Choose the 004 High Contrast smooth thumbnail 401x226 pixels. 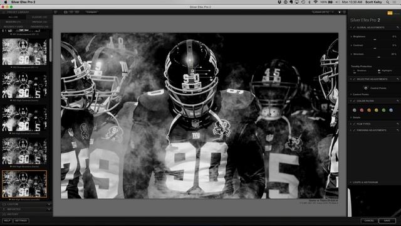(24, 118)
